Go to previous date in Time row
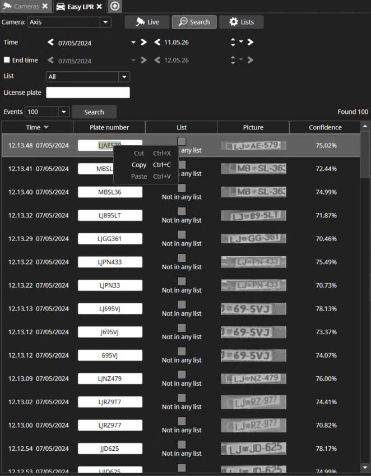Viewport: 371px width, 476px height. (x=51, y=42)
